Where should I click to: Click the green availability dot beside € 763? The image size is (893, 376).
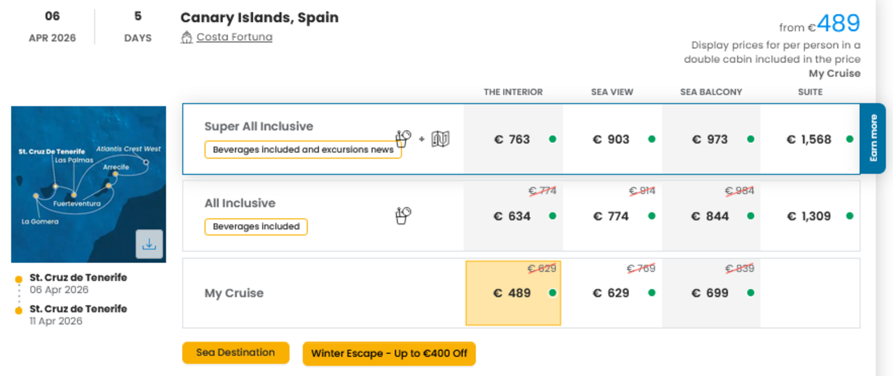[553, 139]
